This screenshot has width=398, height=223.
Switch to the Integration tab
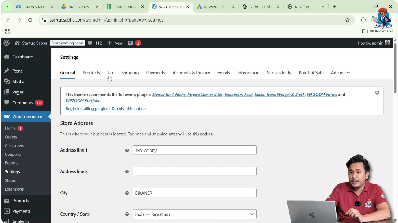(248, 73)
